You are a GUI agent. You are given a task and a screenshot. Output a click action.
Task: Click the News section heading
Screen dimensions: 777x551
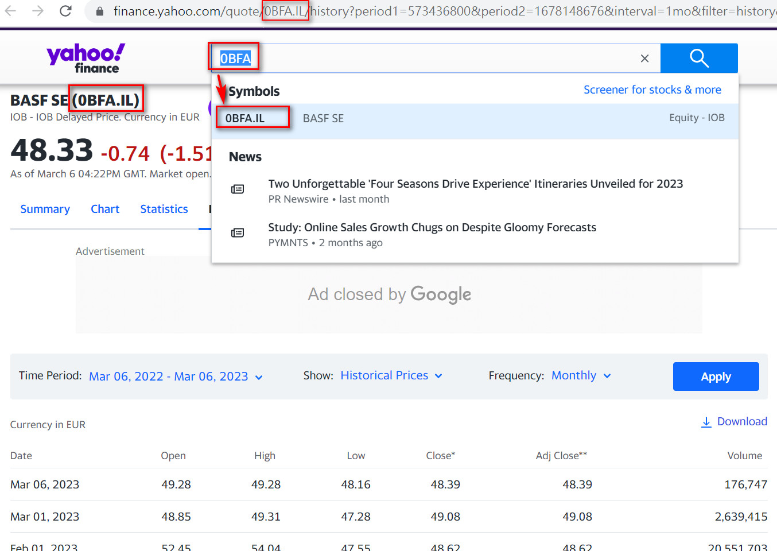coord(245,157)
